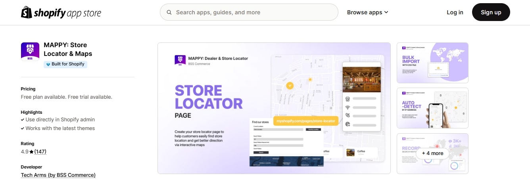
Task: Open the main Store Locator Page screenshot
Action: (274, 108)
